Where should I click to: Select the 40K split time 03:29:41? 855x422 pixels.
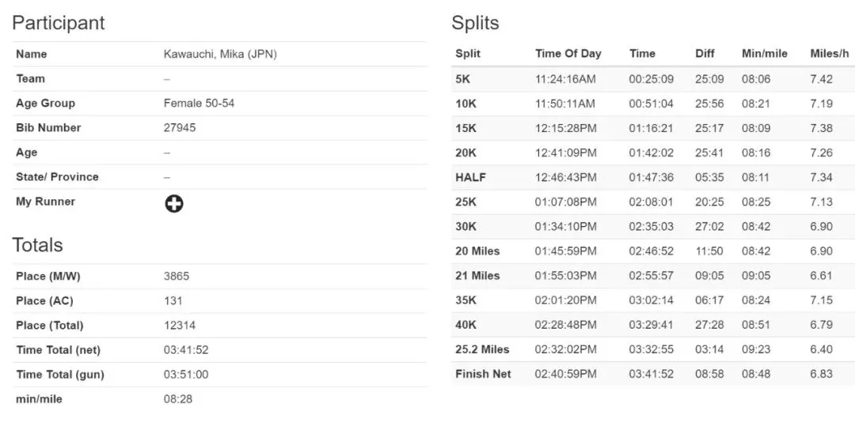click(651, 325)
